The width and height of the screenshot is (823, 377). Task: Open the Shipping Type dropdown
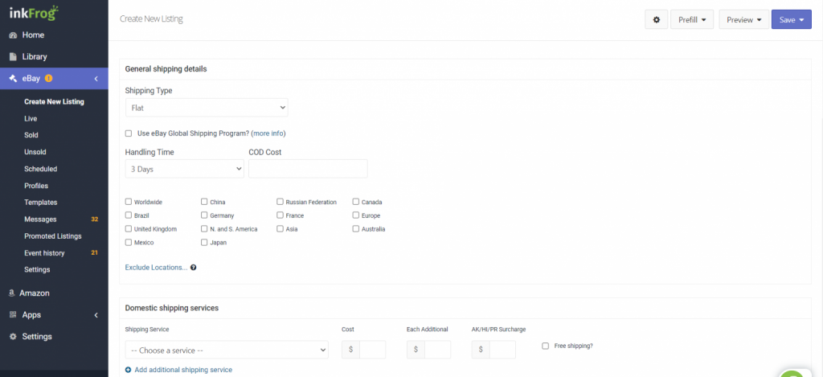[x=207, y=108]
